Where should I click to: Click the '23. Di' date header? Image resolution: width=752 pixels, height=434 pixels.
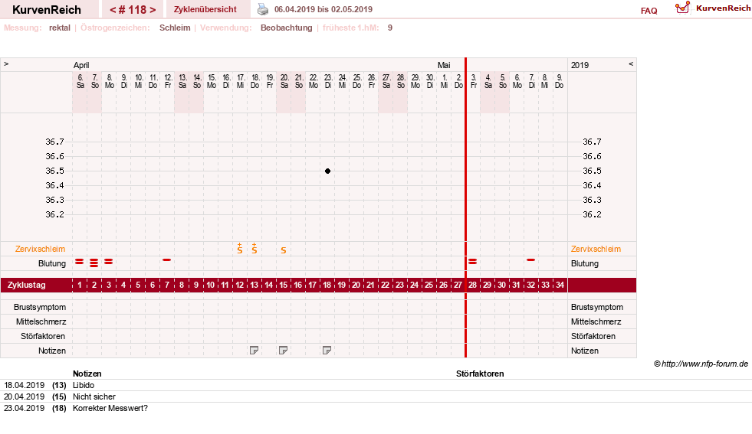327,81
